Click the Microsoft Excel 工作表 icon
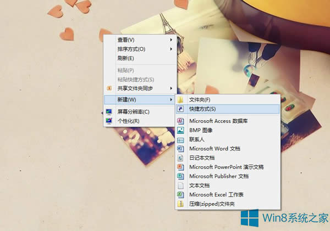 pyautogui.click(x=180, y=195)
